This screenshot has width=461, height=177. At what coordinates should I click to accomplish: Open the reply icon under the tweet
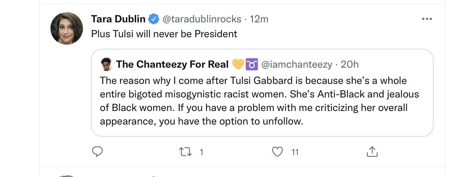point(97,152)
